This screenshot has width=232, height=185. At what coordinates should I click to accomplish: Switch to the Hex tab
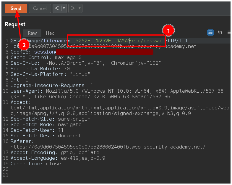pyautogui.click(x=50, y=33)
